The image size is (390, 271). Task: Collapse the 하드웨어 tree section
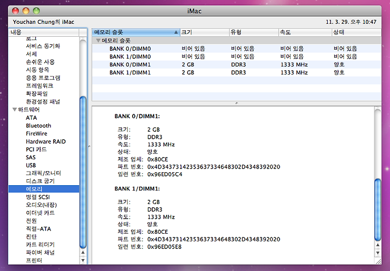15,110
